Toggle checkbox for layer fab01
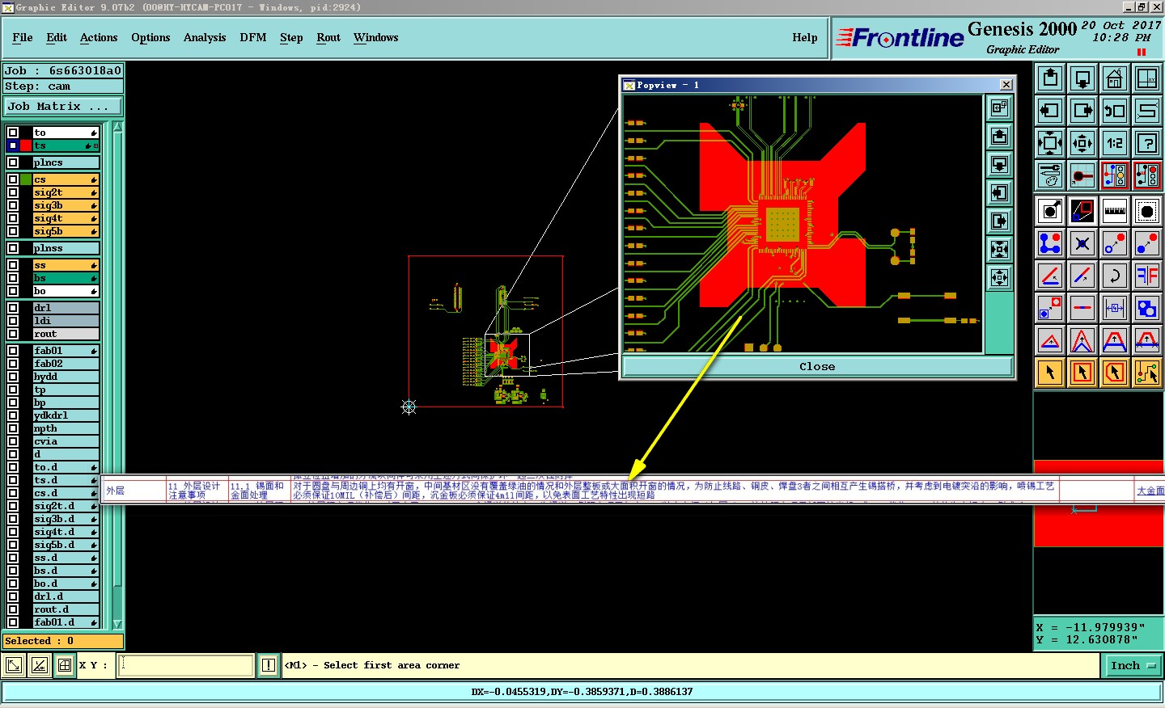The image size is (1165, 708). point(13,351)
